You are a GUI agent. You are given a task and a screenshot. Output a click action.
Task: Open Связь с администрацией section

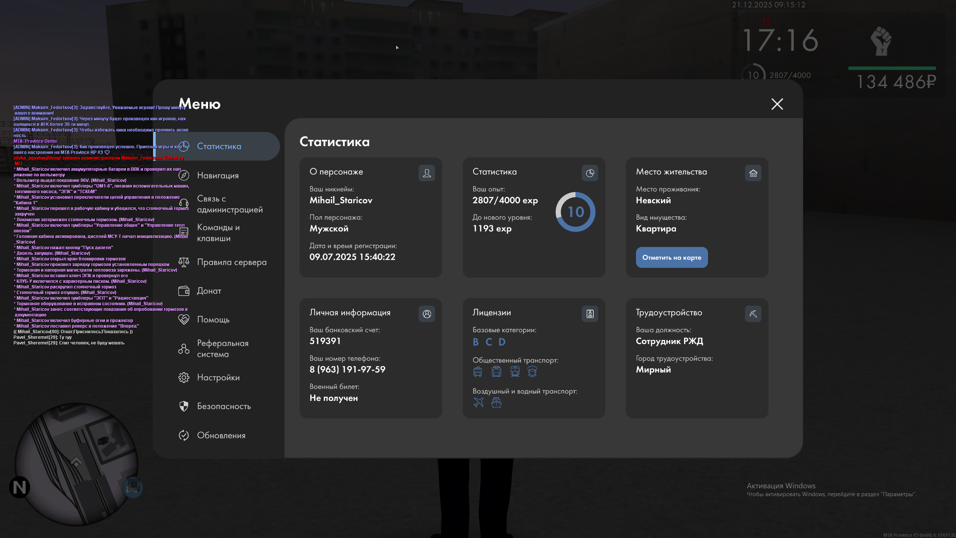(229, 204)
